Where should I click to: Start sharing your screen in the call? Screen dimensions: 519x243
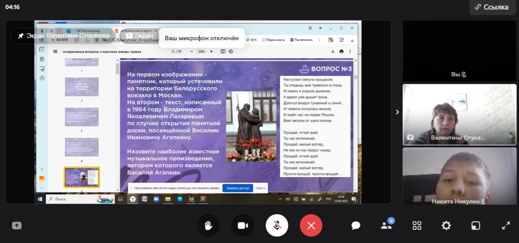(x=16, y=225)
